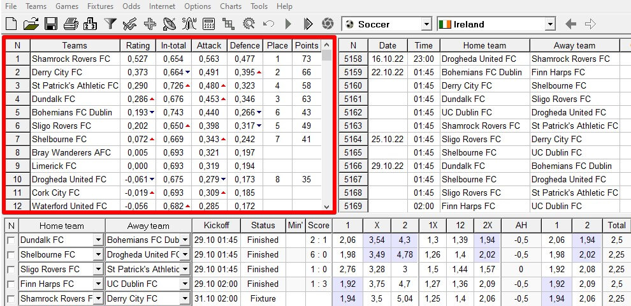Image resolution: width=631 pixels, height=306 pixels.
Task: Tick the checkbox for Dundalk FC match
Action: click(10, 240)
